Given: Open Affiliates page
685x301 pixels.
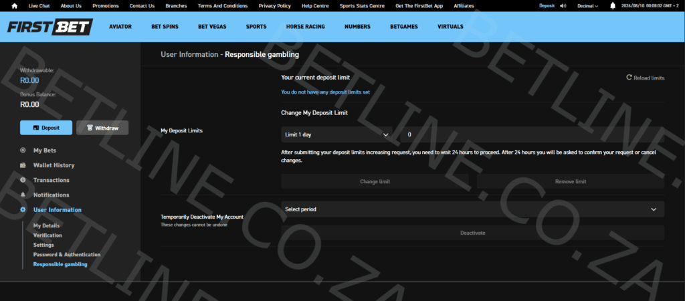Looking at the screenshot, I should click(x=464, y=5).
